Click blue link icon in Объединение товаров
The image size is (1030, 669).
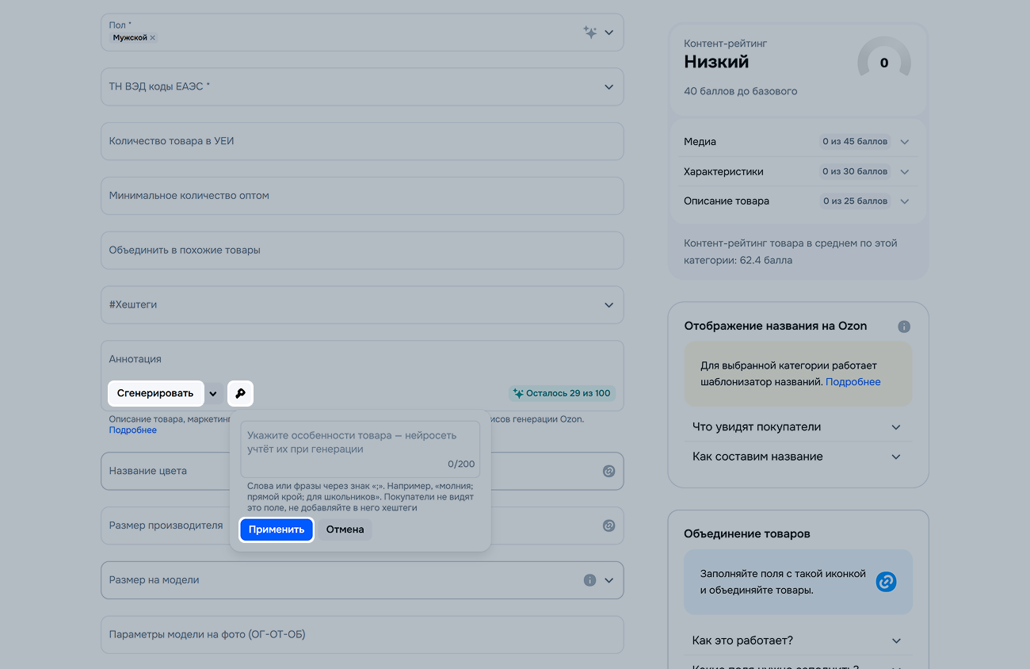(x=886, y=582)
